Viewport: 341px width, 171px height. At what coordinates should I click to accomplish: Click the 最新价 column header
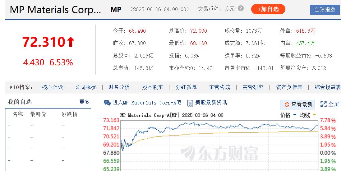coord(38,114)
